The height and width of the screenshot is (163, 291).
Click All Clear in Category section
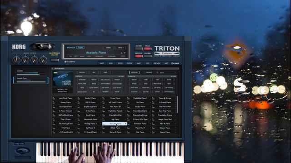pyautogui.click(x=121, y=77)
